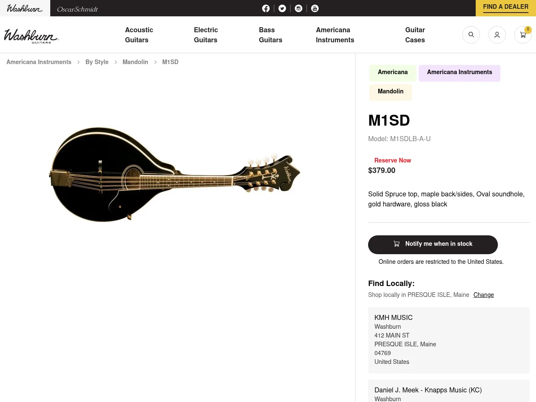Click the Twitter icon in the header
Screen dimensions: 536x402
(282, 8)
